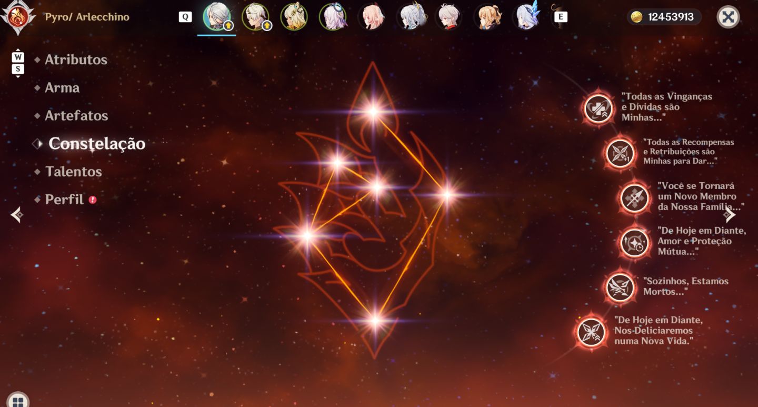Switch to the lavender-haired character with goggles
Image resolution: width=758 pixels, height=407 pixels.
333,17
